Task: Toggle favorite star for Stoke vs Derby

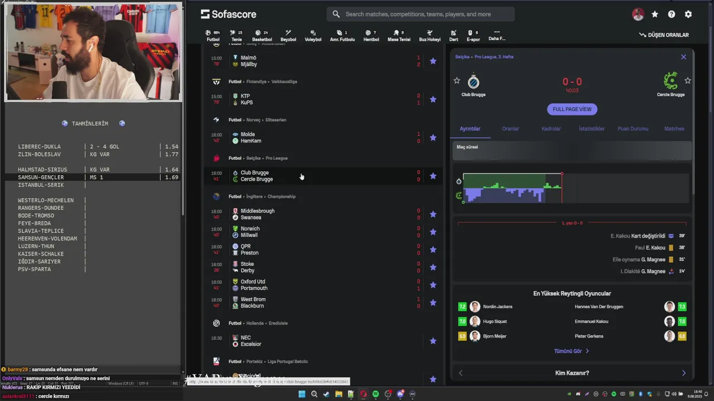Action: click(433, 267)
